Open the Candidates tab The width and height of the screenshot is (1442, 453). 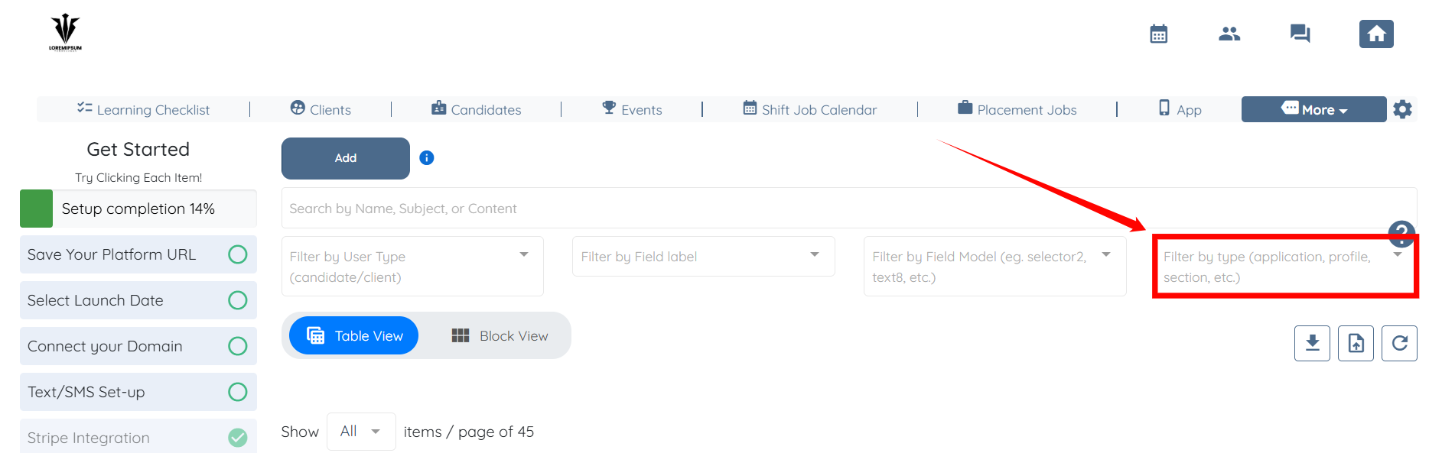tap(477, 109)
